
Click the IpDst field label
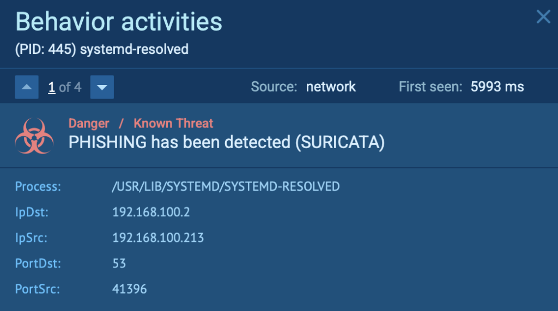(32, 212)
